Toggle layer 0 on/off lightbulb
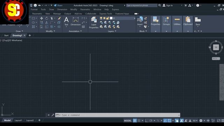The height and width of the screenshot is (126, 224). point(101,18)
